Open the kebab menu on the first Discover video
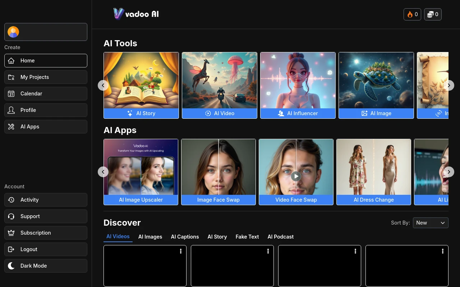The image size is (460, 287). [x=181, y=251]
